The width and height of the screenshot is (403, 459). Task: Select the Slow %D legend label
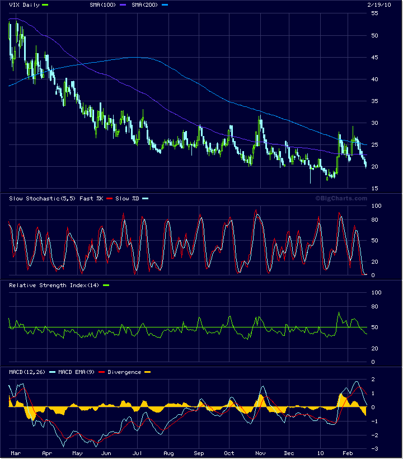[x=127, y=199]
